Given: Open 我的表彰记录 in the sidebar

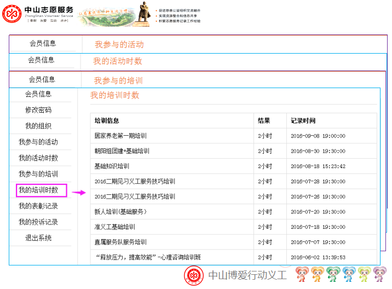Looking at the screenshot, I should [x=38, y=206].
